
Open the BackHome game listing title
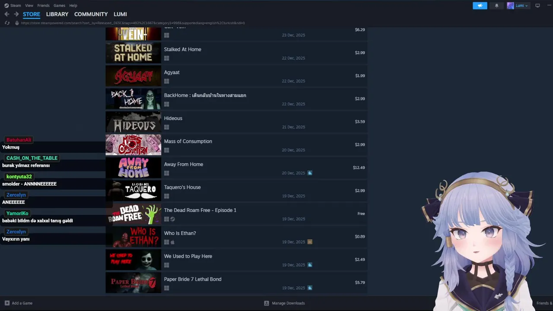[x=205, y=95]
